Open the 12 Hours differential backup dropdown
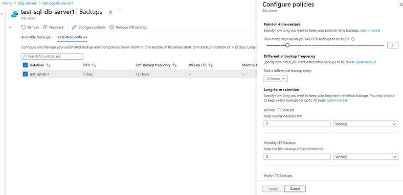403x195 pixels. pyautogui.click(x=276, y=79)
